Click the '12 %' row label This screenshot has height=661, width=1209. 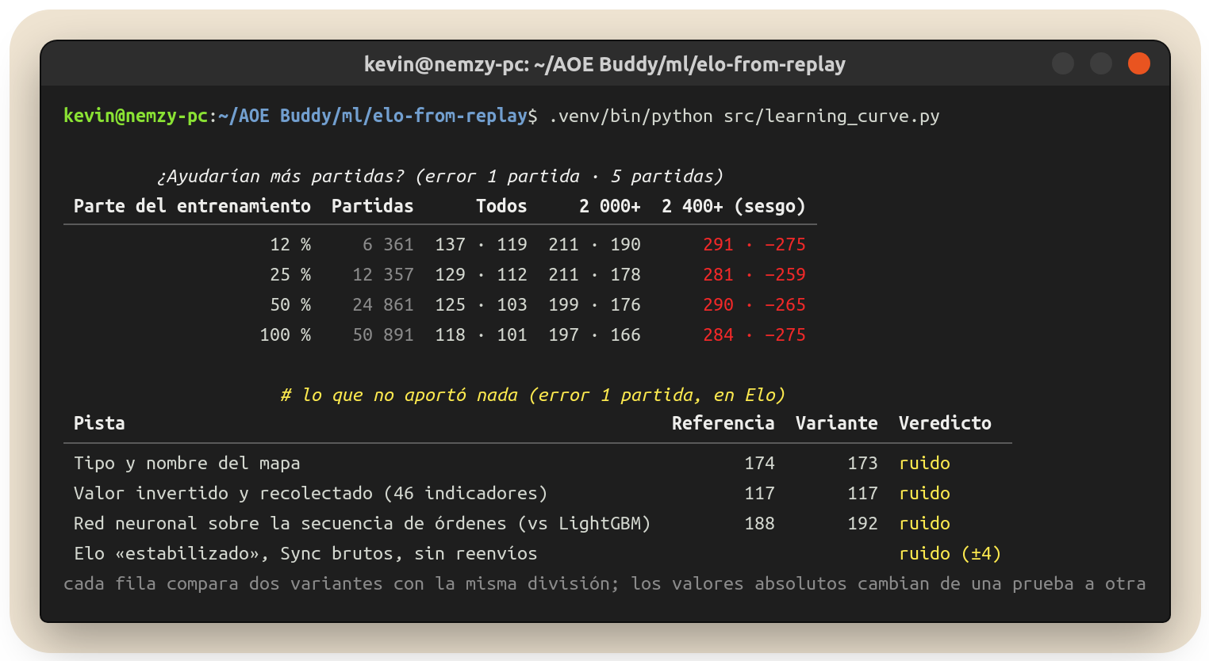tap(290, 244)
